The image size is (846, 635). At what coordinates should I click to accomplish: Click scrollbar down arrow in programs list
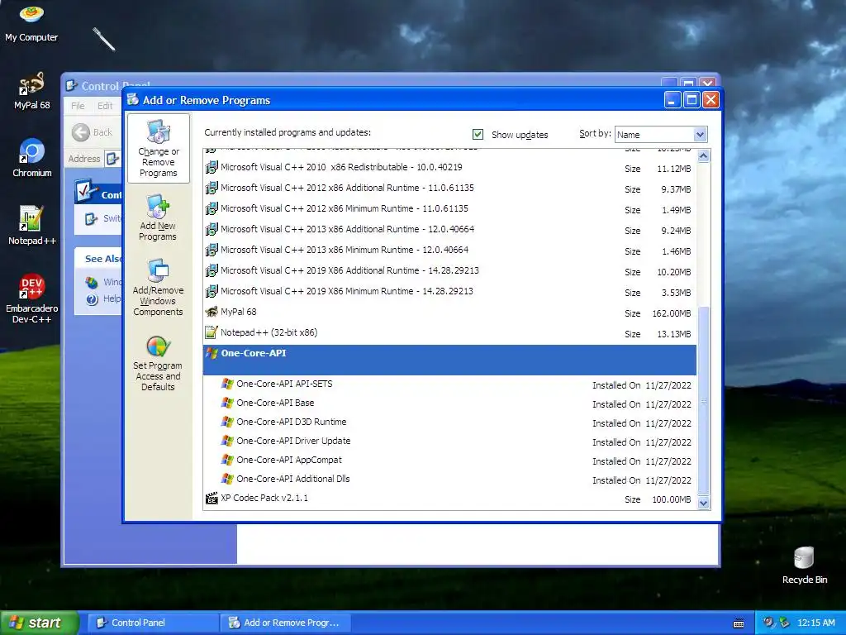pos(703,503)
